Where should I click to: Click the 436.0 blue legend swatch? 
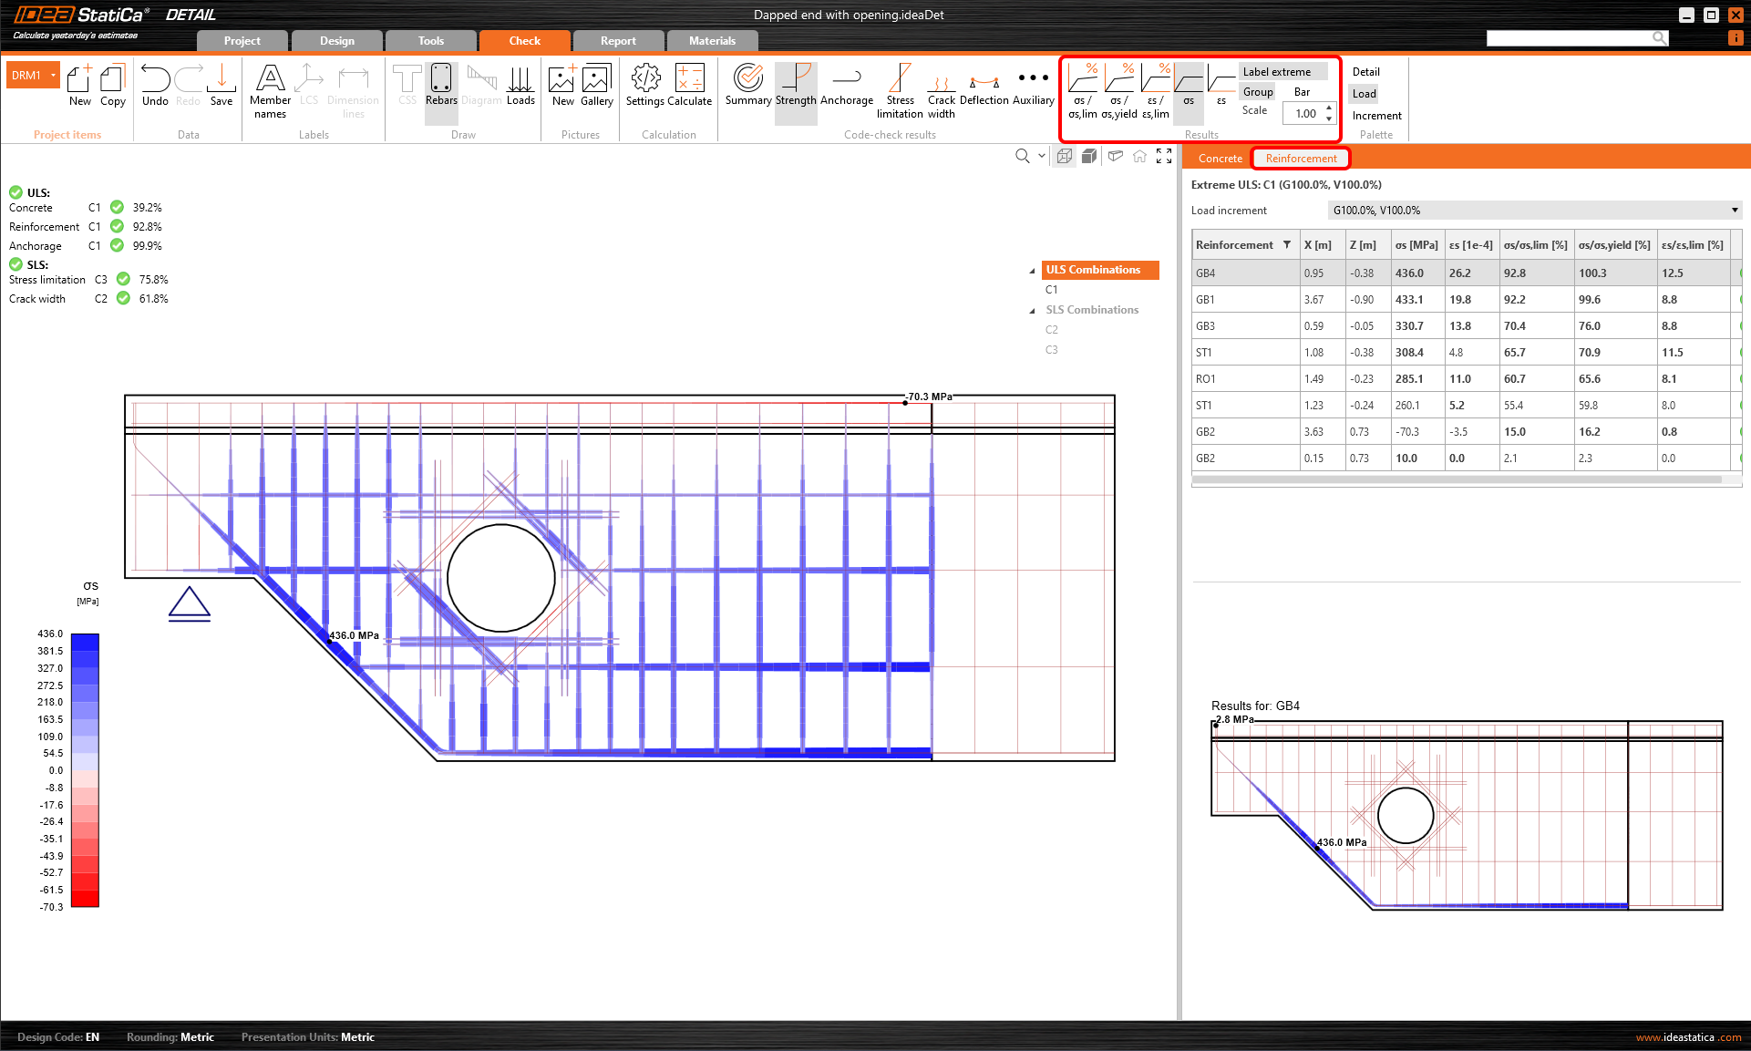85,641
